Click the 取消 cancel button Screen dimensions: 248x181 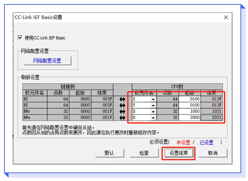213,153
